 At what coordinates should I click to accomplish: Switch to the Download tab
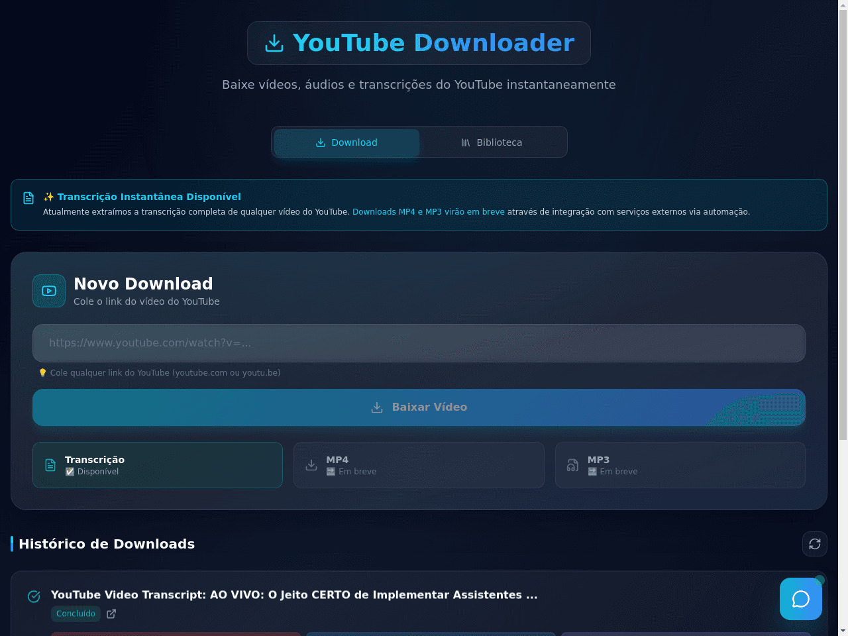[346, 142]
